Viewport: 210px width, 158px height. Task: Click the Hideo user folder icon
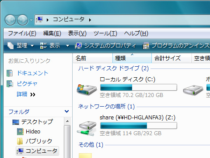coord(20,132)
